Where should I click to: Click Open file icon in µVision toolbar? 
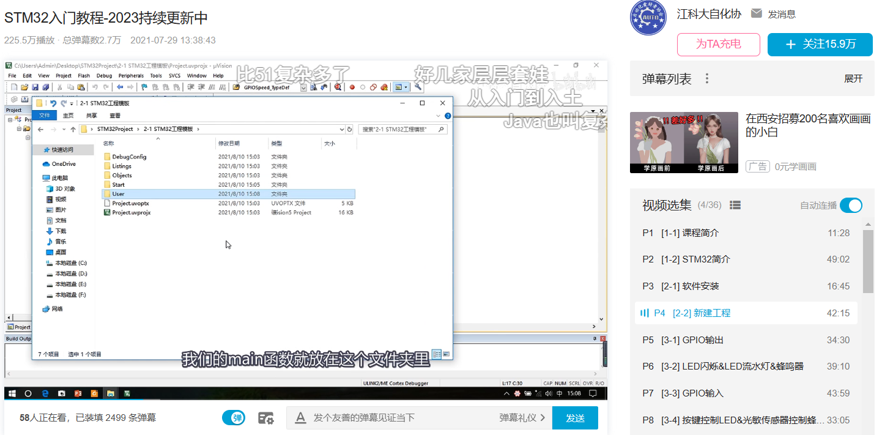click(x=24, y=87)
